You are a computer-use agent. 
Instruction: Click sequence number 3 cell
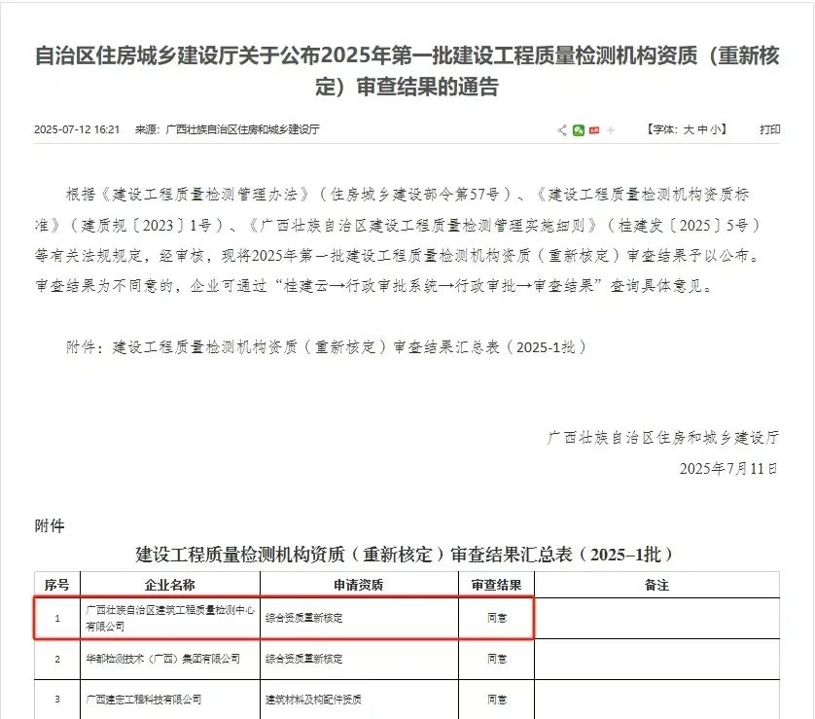(x=57, y=700)
